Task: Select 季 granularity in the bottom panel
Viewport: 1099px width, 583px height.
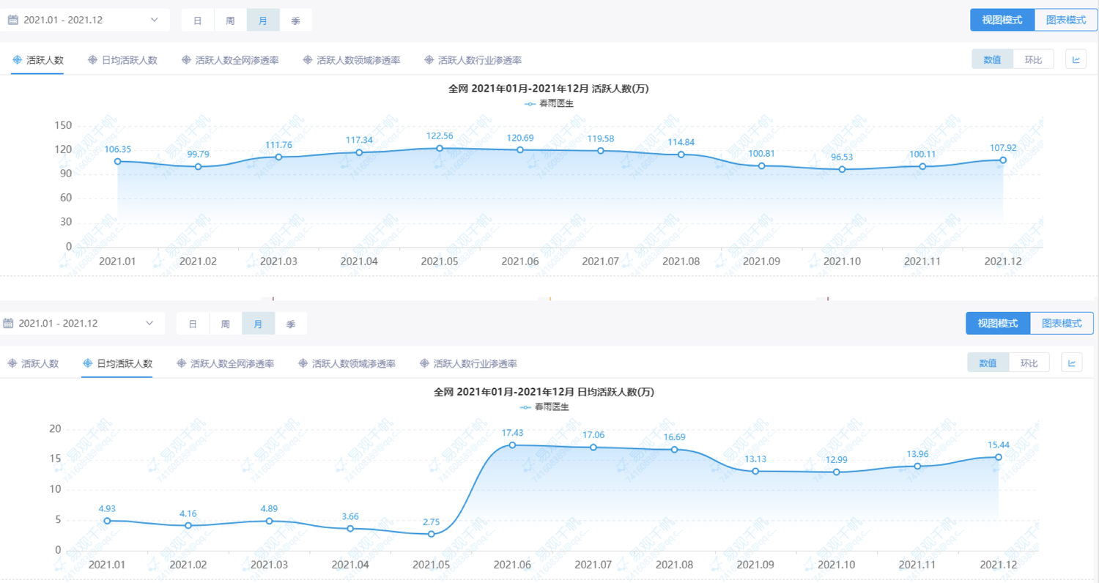Action: coord(291,324)
